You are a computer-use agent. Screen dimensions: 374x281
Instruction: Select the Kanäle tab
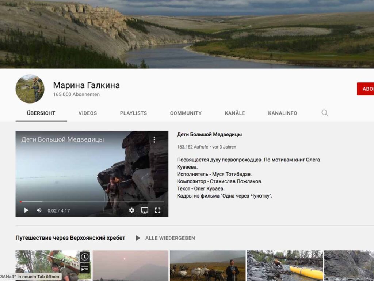click(235, 113)
